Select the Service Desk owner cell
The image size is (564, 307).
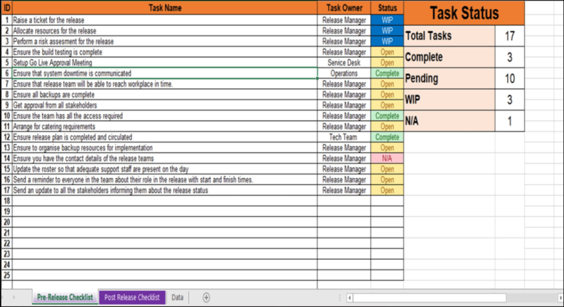(344, 63)
